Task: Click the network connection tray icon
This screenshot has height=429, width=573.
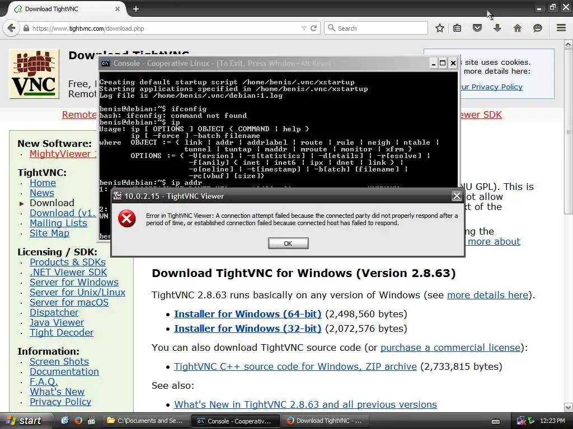Action: [521, 421]
